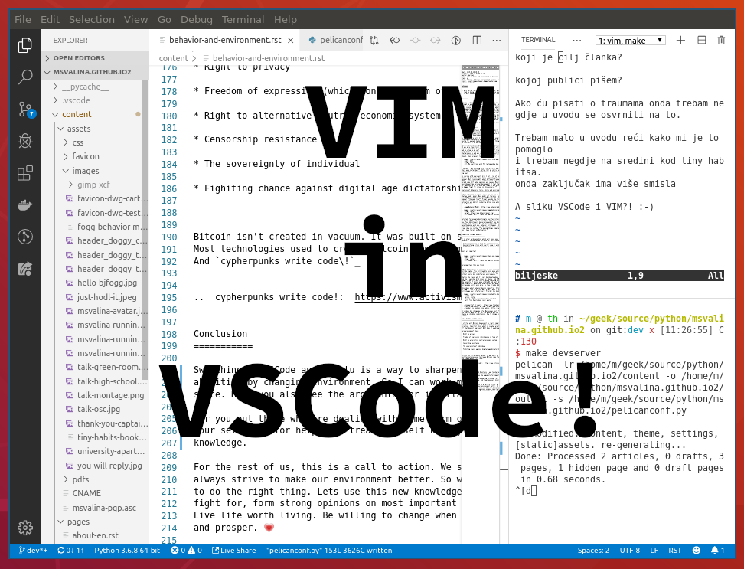The height and width of the screenshot is (569, 744).
Task: Expand the css folder
Action: pos(95,142)
